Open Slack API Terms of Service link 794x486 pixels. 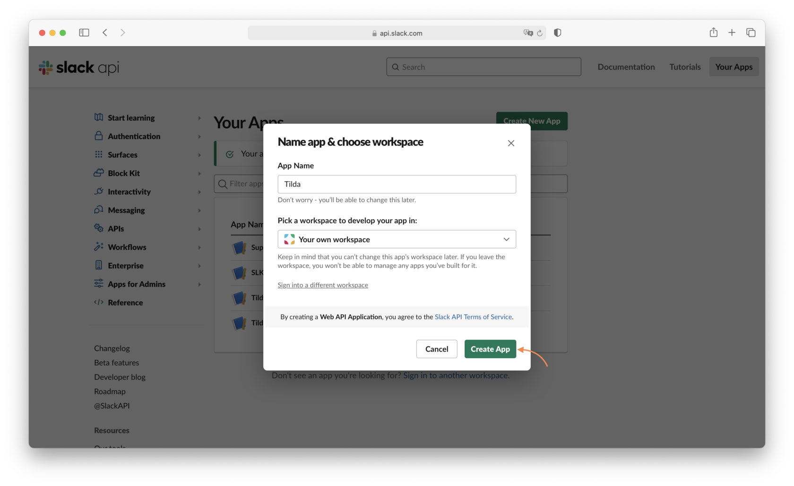tap(473, 317)
